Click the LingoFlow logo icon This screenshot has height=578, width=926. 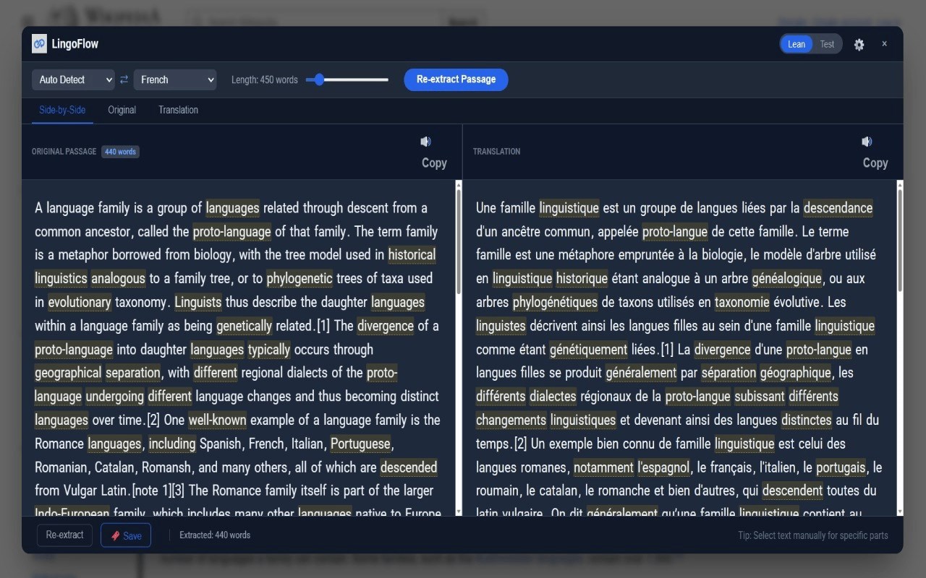pyautogui.click(x=39, y=43)
